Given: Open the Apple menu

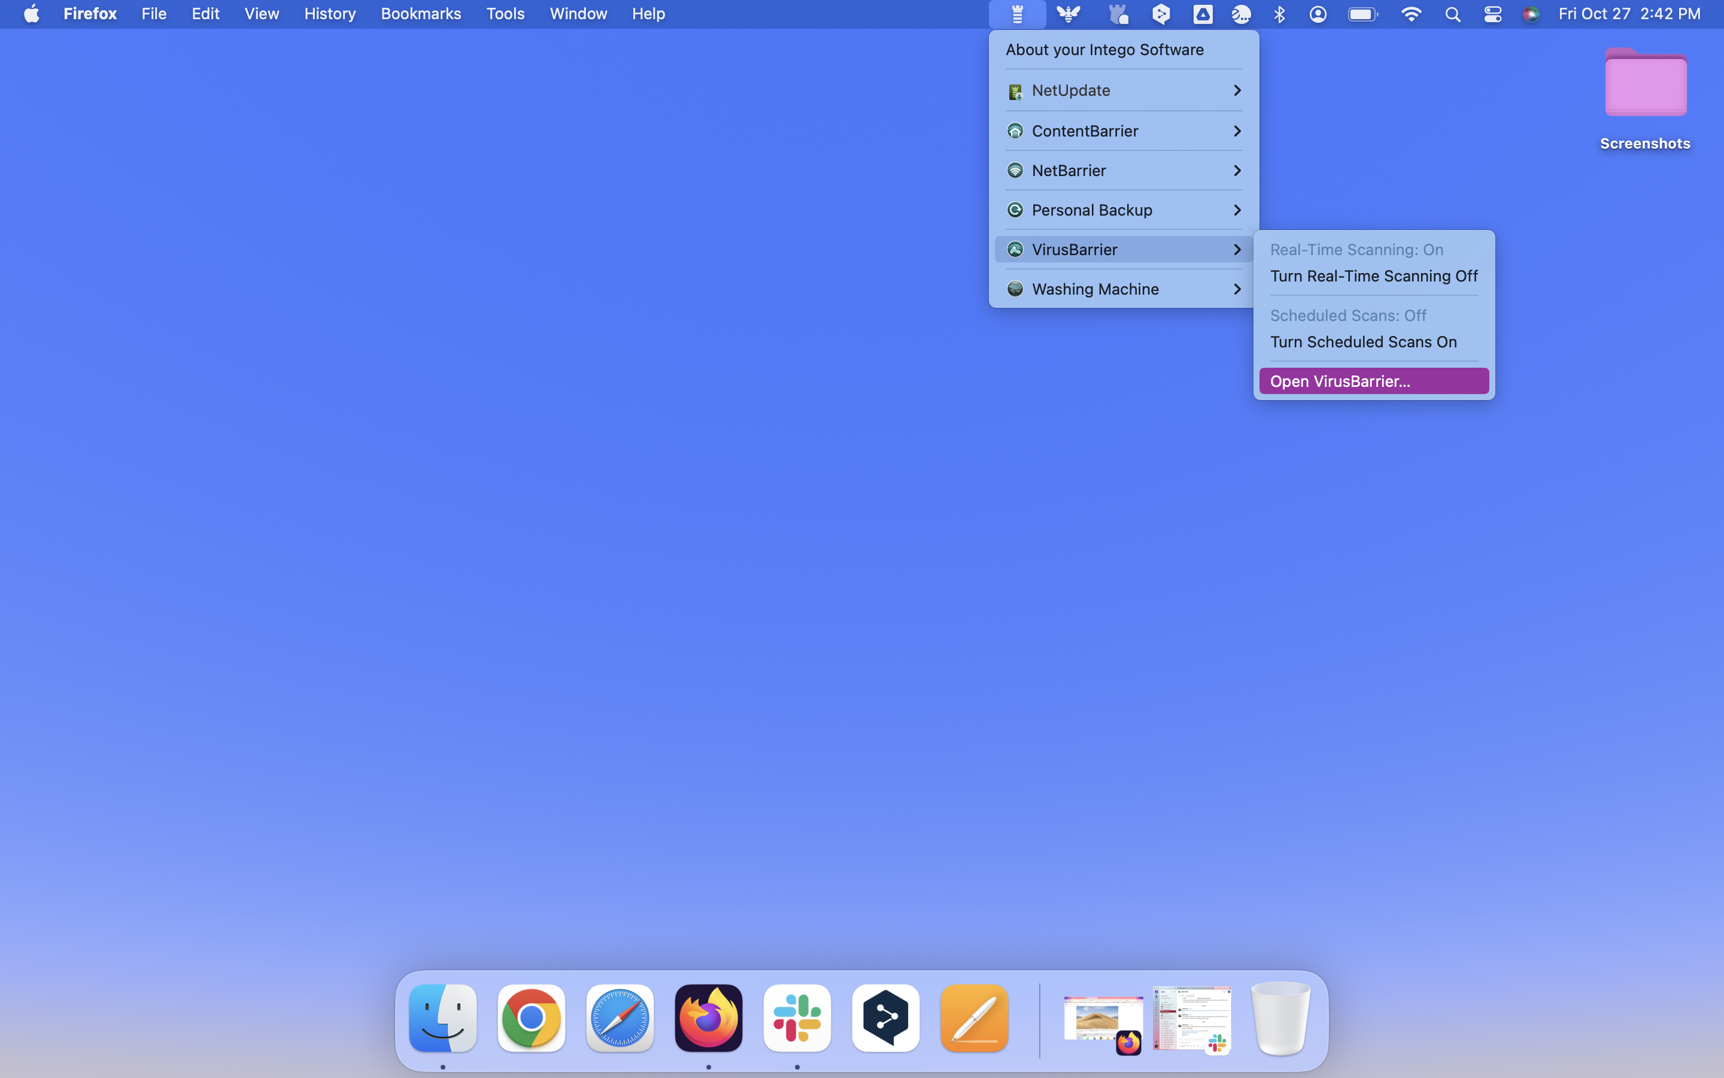Looking at the screenshot, I should click(31, 14).
